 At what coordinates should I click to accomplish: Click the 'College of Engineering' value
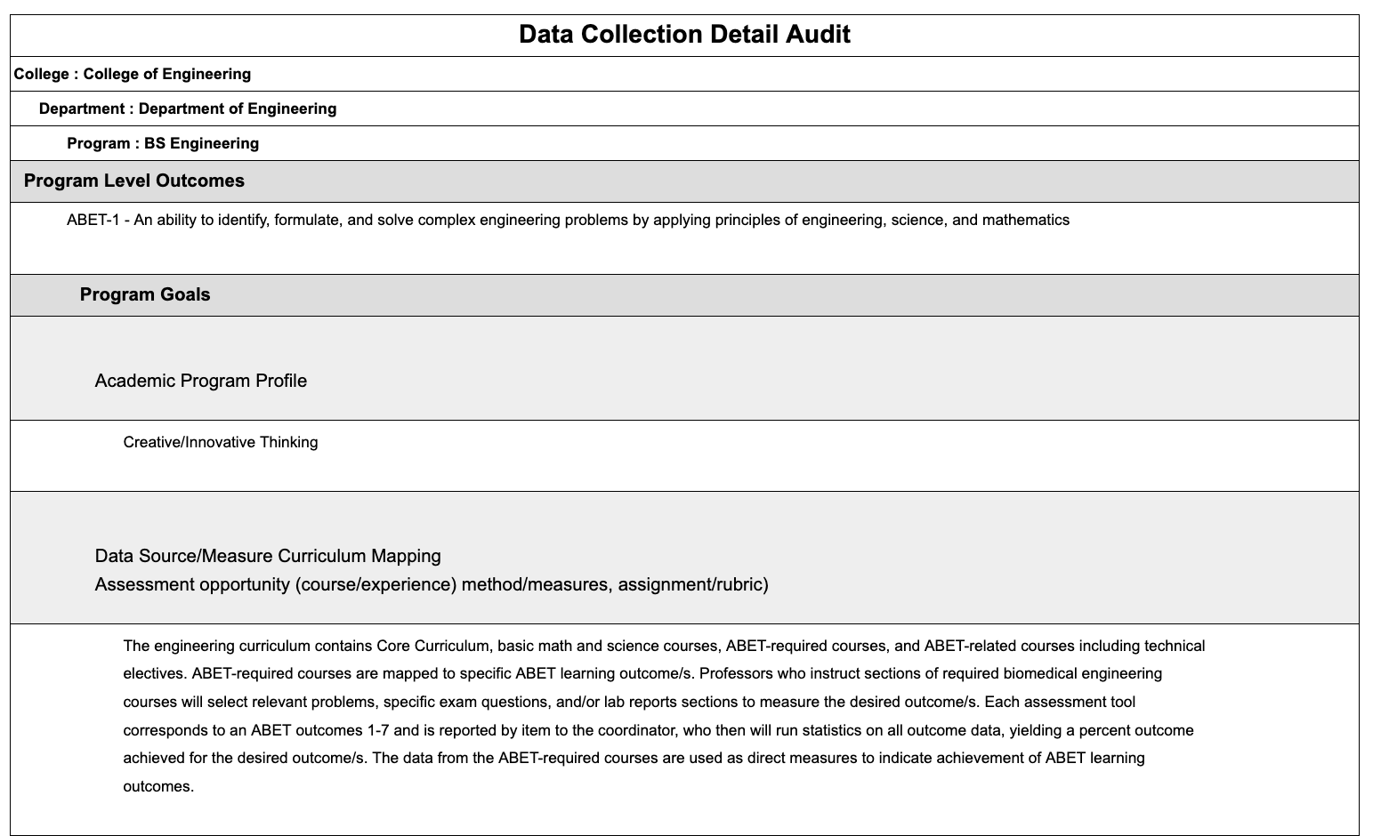point(167,74)
